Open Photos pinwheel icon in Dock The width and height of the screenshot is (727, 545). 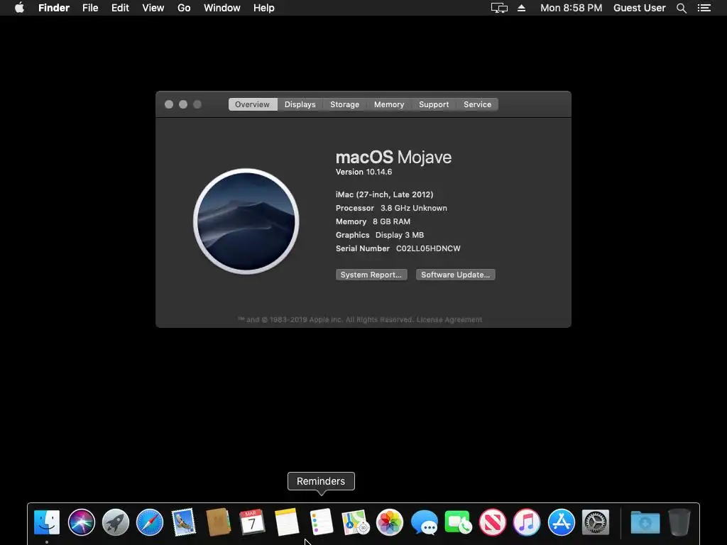pyautogui.click(x=390, y=522)
